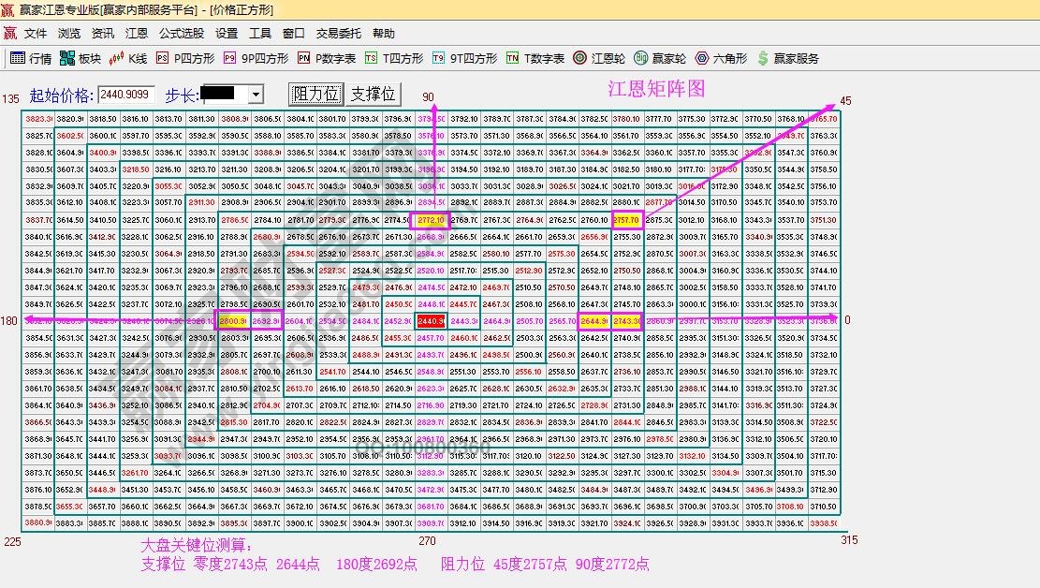Click the 阻力位 button
The height and width of the screenshot is (588, 1040).
(x=315, y=95)
